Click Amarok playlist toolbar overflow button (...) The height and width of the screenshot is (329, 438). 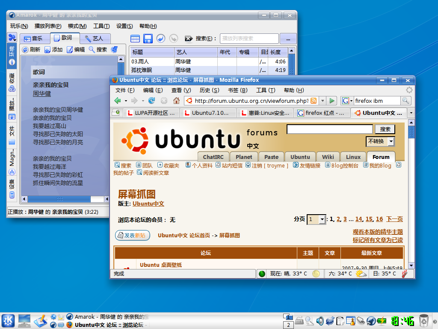(288, 39)
